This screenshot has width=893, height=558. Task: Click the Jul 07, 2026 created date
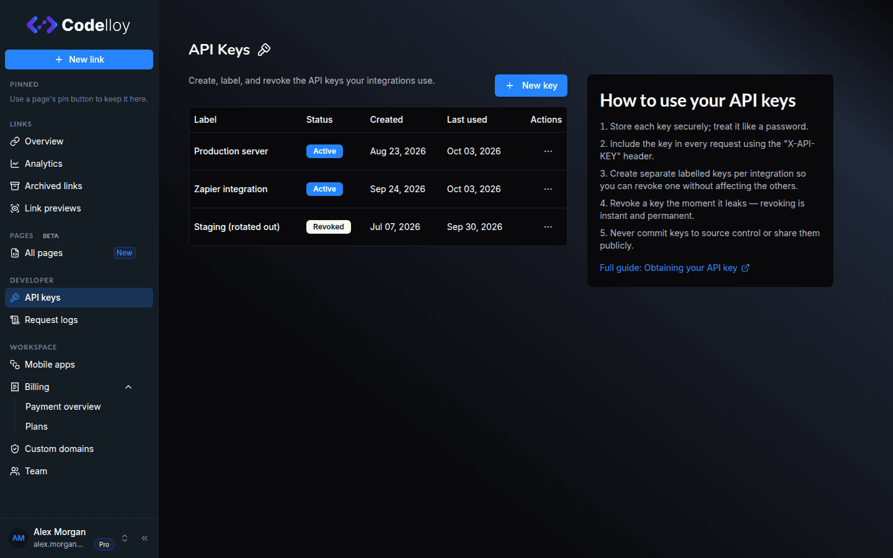tap(395, 227)
